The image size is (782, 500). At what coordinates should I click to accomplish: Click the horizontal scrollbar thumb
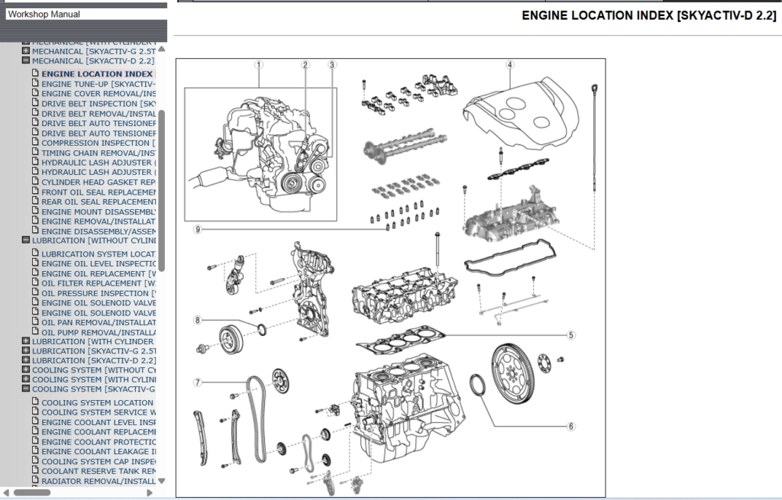click(32, 492)
